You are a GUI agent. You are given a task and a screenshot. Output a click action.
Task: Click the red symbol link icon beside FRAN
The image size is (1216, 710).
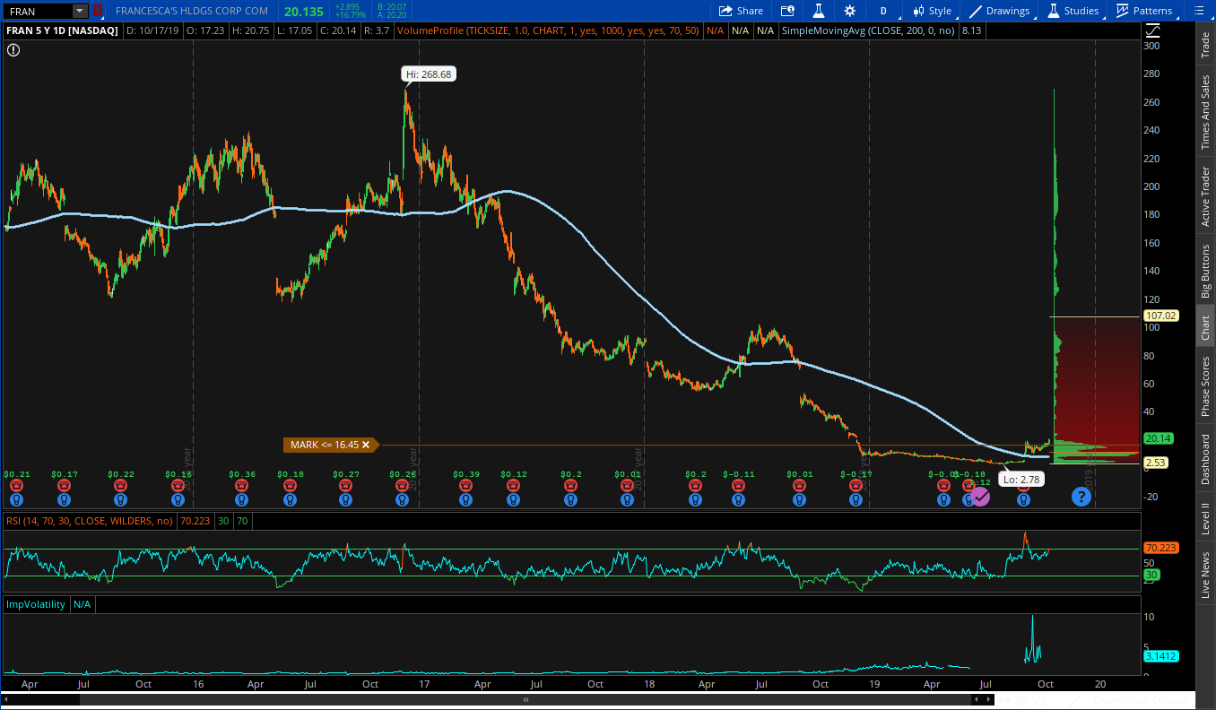[98, 11]
